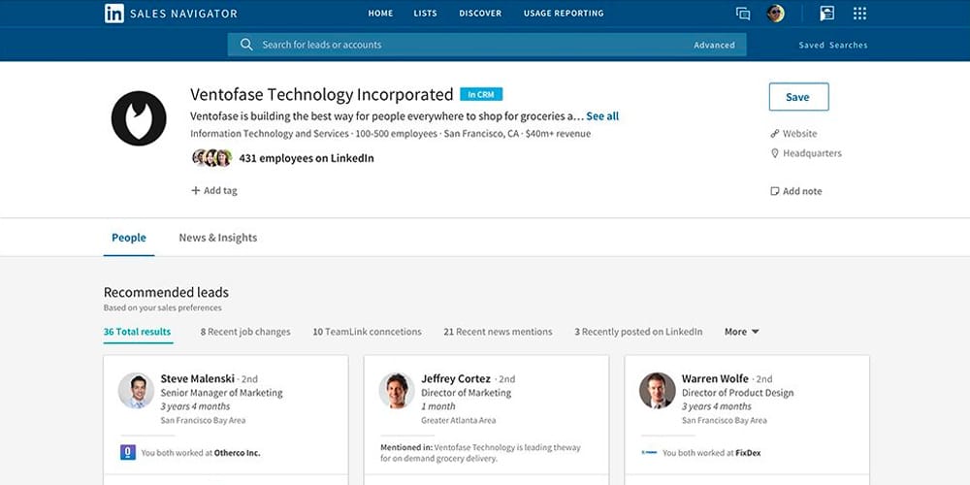Screen dimensions: 970x485
Task: Click the LinkedIn logo icon
Action: coord(113,13)
